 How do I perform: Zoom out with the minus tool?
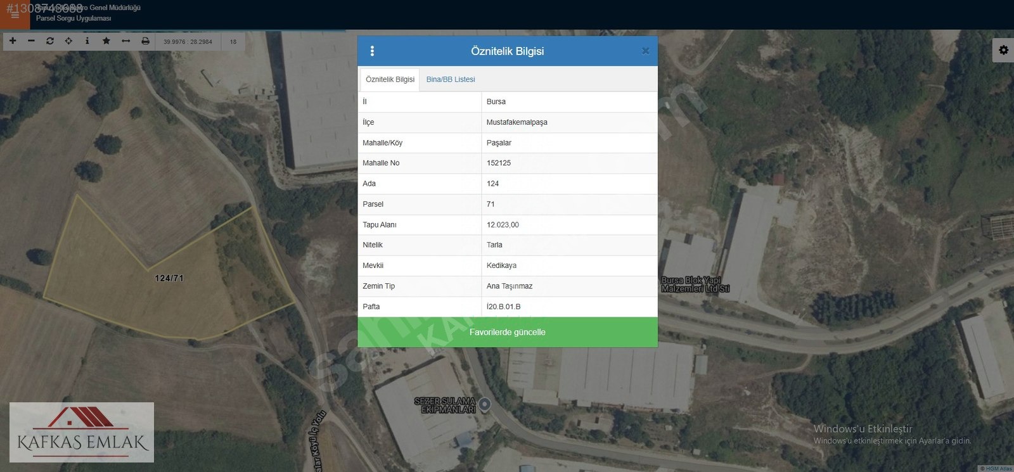31,41
